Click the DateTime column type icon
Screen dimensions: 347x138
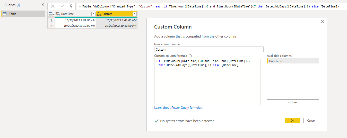[x=58, y=14]
